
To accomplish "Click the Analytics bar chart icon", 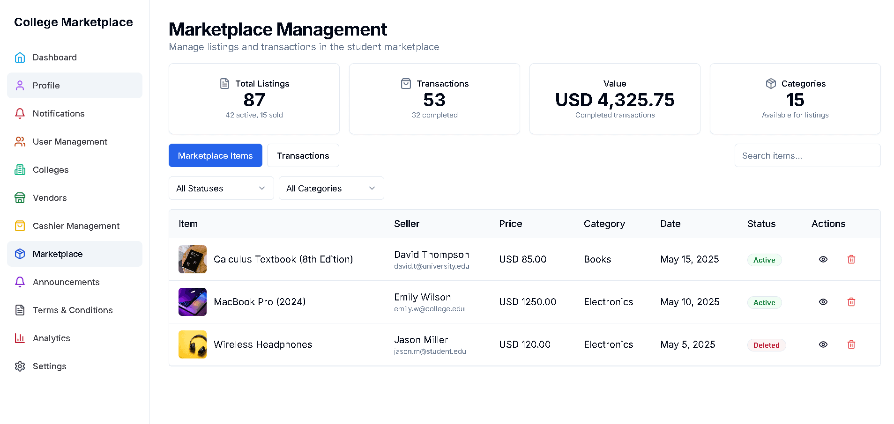I will tap(20, 338).
